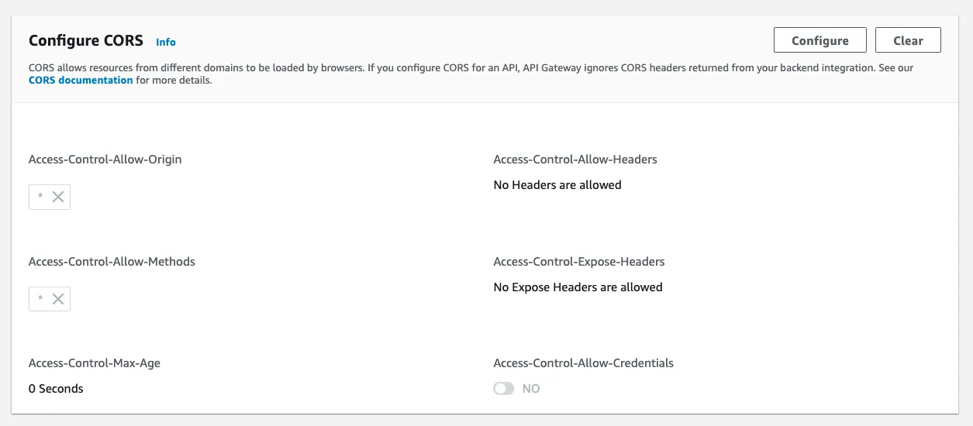Click the No Expose Headers are allowed text
The height and width of the screenshot is (426, 973).
(578, 287)
